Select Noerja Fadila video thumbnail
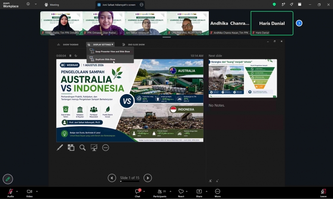 pos(61,23)
